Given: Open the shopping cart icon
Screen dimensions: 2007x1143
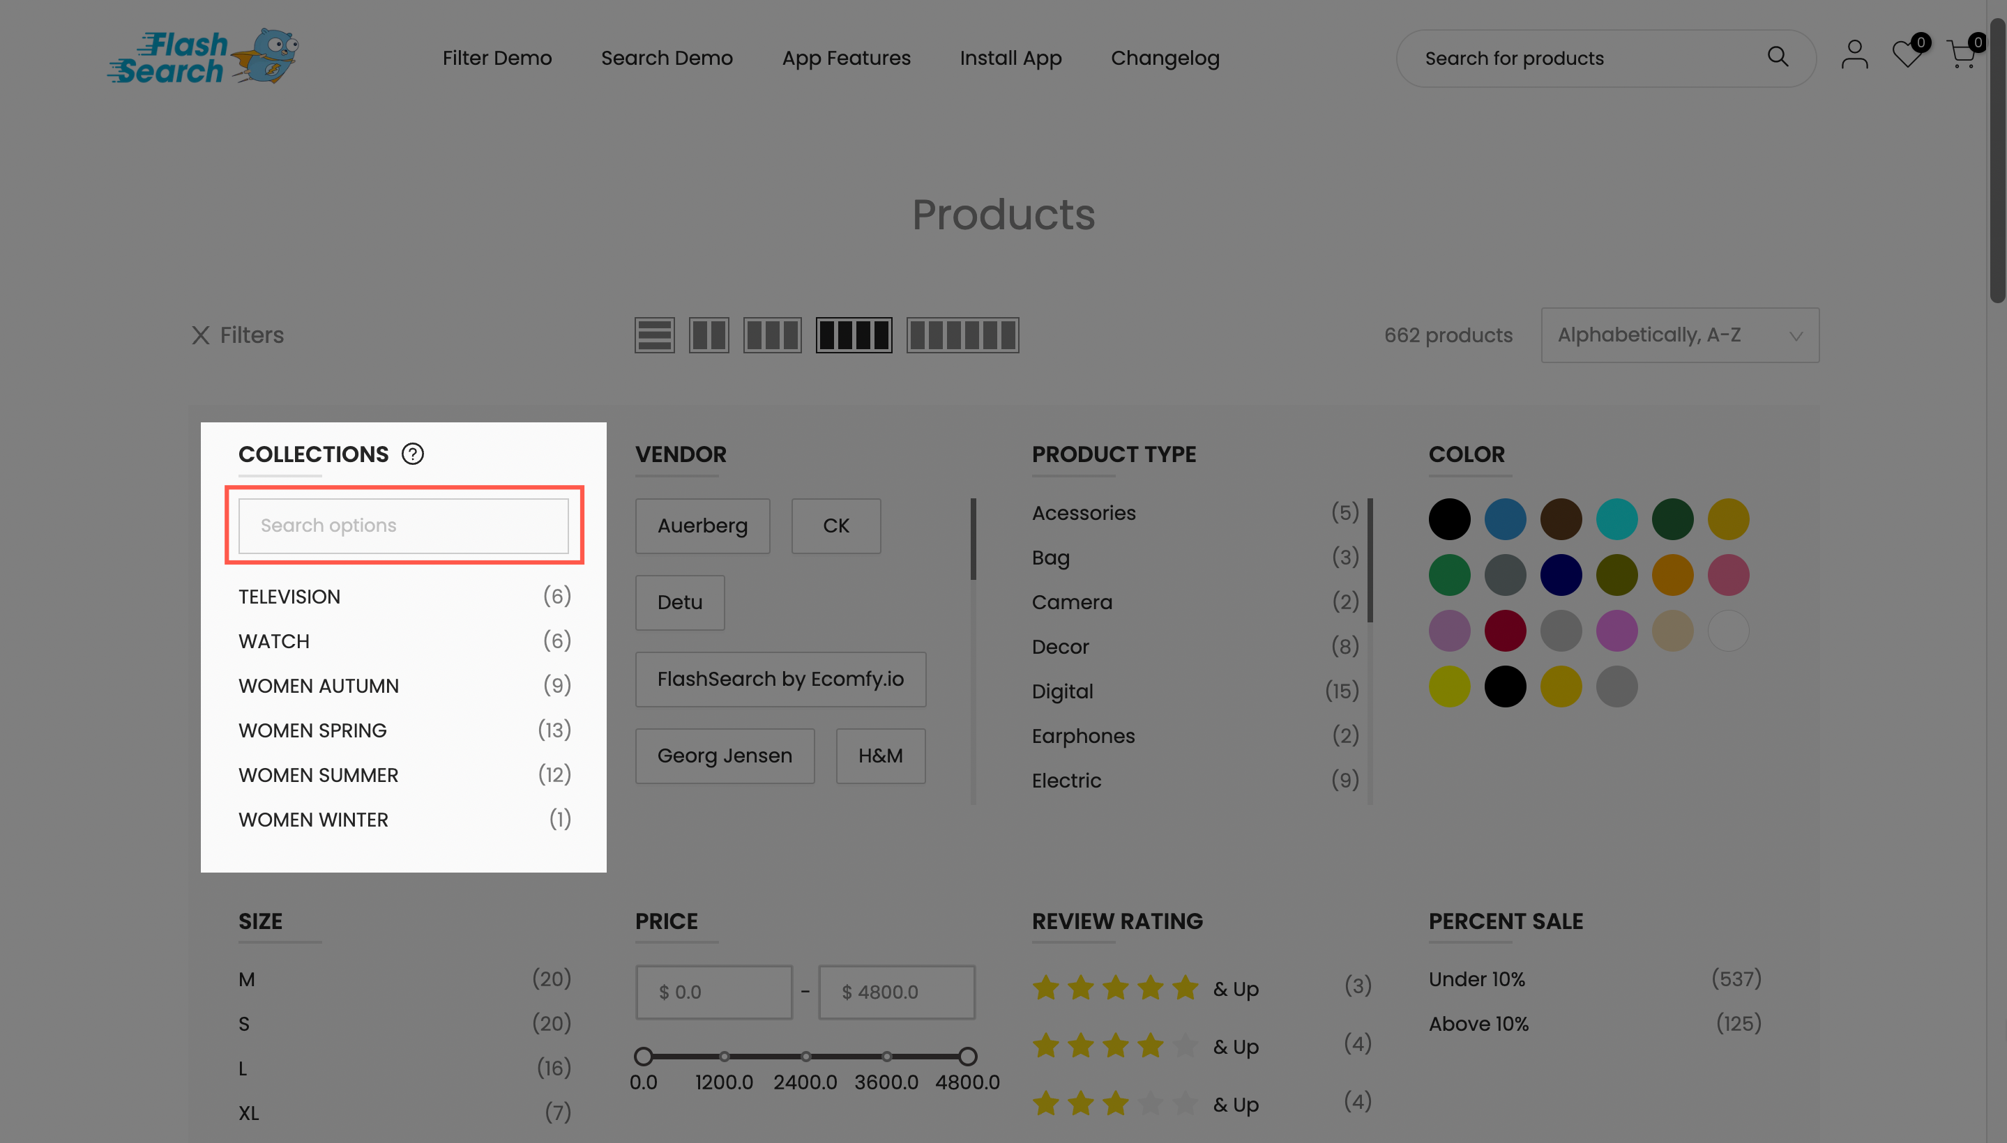Looking at the screenshot, I should coord(1962,55).
